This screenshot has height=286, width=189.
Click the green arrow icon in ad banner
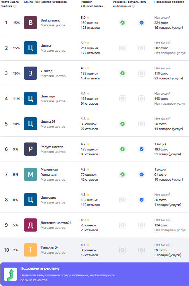pos(10,274)
